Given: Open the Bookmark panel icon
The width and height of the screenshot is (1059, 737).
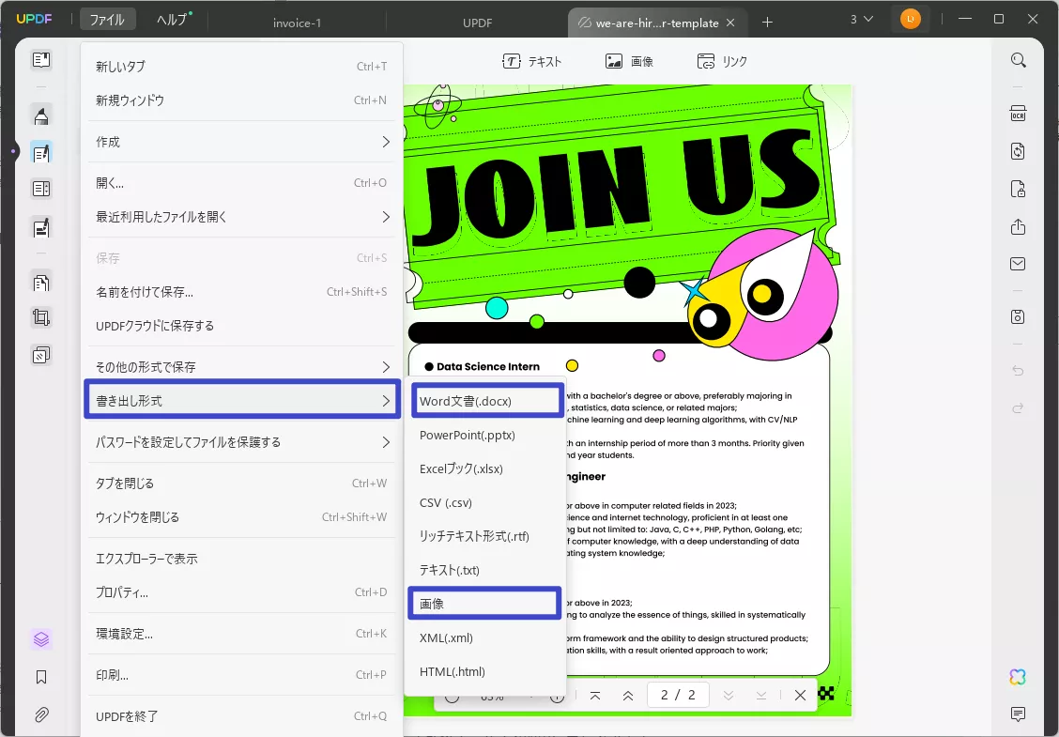Looking at the screenshot, I should (41, 677).
